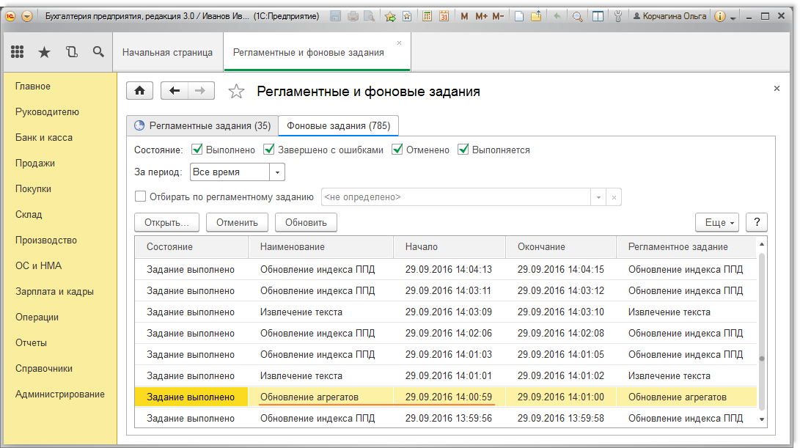This screenshot has width=800, height=448.
Task: Open Администрирование section
Action: pos(60,394)
